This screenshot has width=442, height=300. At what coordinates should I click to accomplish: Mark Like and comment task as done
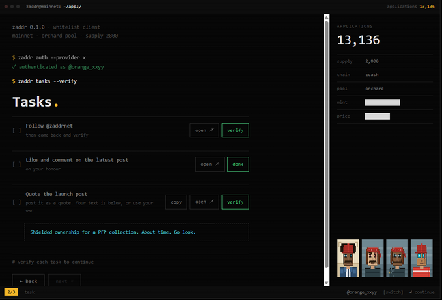tap(238, 164)
